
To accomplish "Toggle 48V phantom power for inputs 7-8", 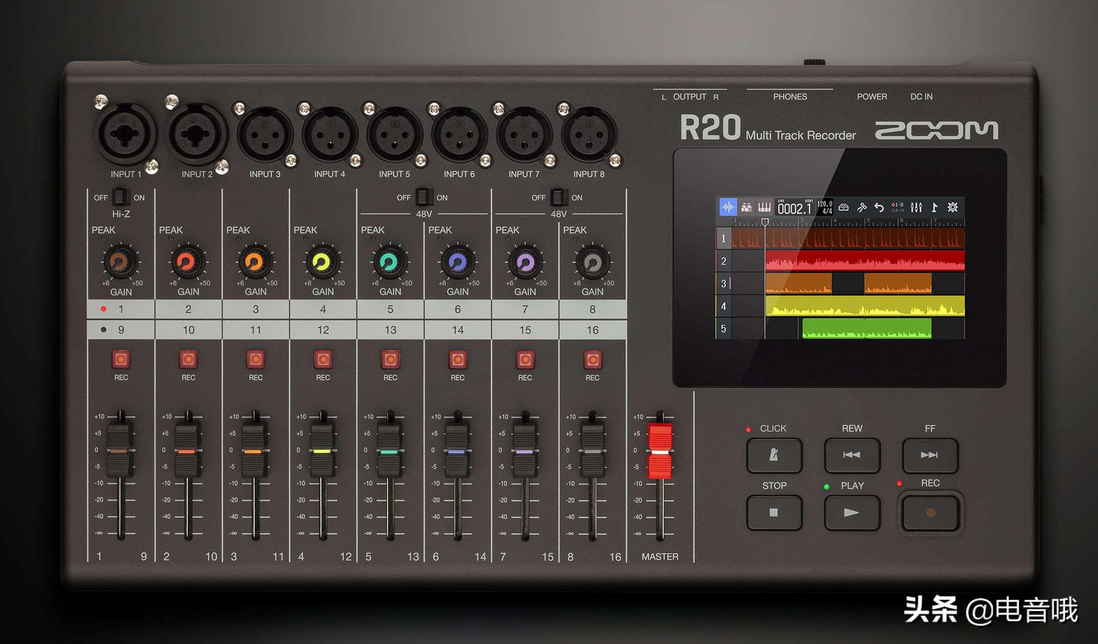I will 558,197.
